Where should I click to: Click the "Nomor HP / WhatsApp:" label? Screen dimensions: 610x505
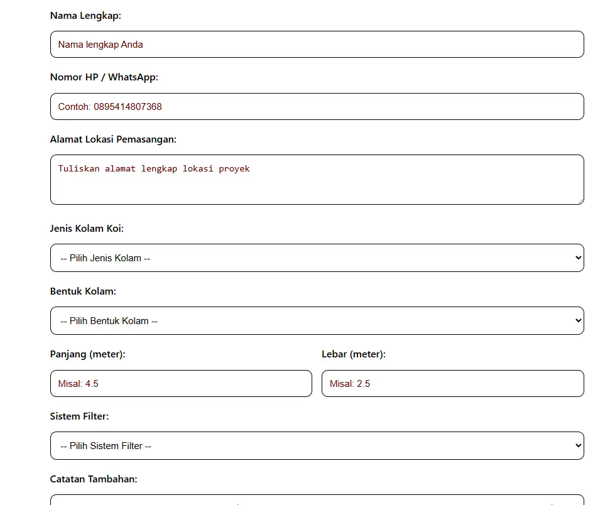click(104, 77)
